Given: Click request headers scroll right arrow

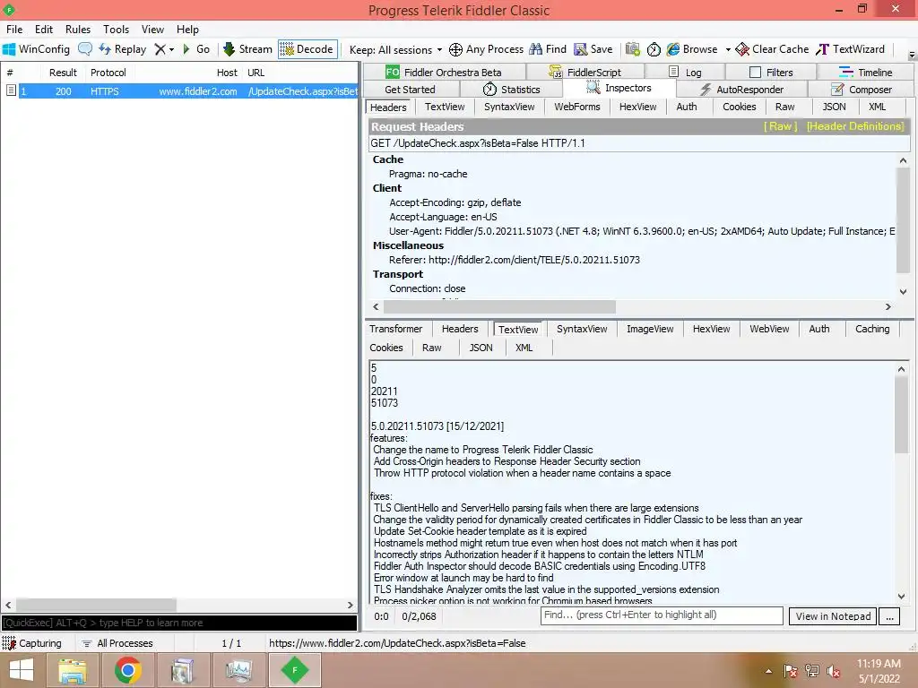Looking at the screenshot, I should [x=888, y=306].
